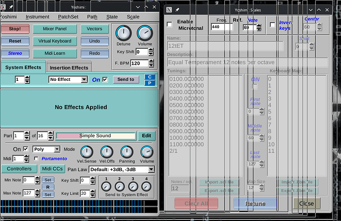Click the Stop! button
Screen dimensions: 341x221
[x=15, y=29]
